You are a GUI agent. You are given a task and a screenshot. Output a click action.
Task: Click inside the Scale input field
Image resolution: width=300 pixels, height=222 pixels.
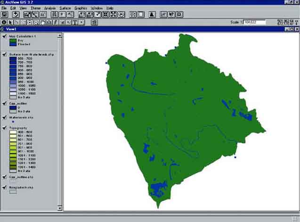tap(255, 22)
